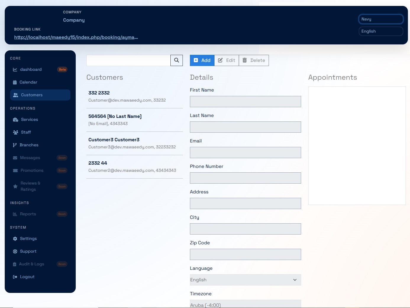This screenshot has width=410, height=308.
Task: Click the search magnifier icon
Action: [176, 60]
